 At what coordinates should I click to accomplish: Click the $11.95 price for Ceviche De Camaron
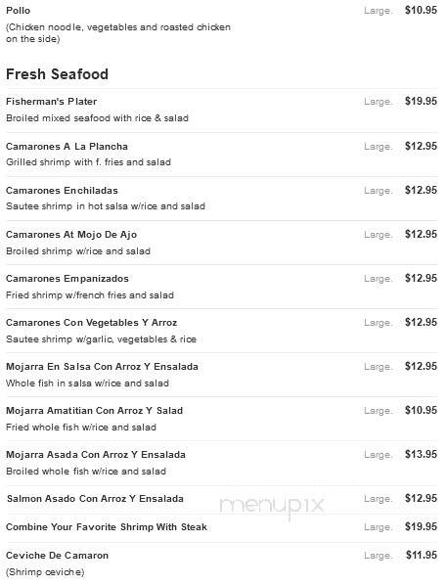pyautogui.click(x=422, y=555)
